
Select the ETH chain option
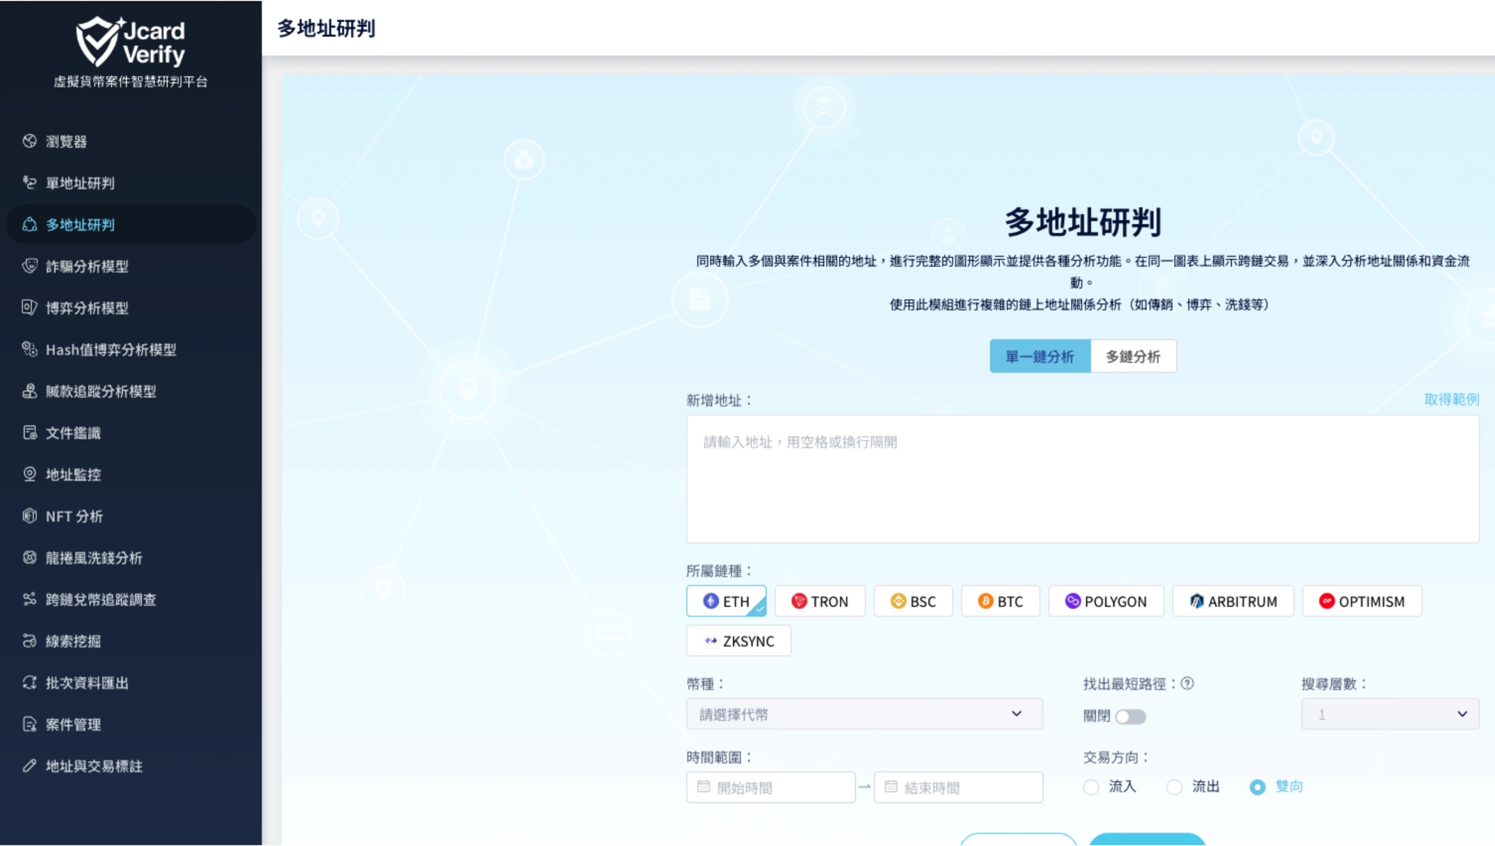pyautogui.click(x=726, y=601)
